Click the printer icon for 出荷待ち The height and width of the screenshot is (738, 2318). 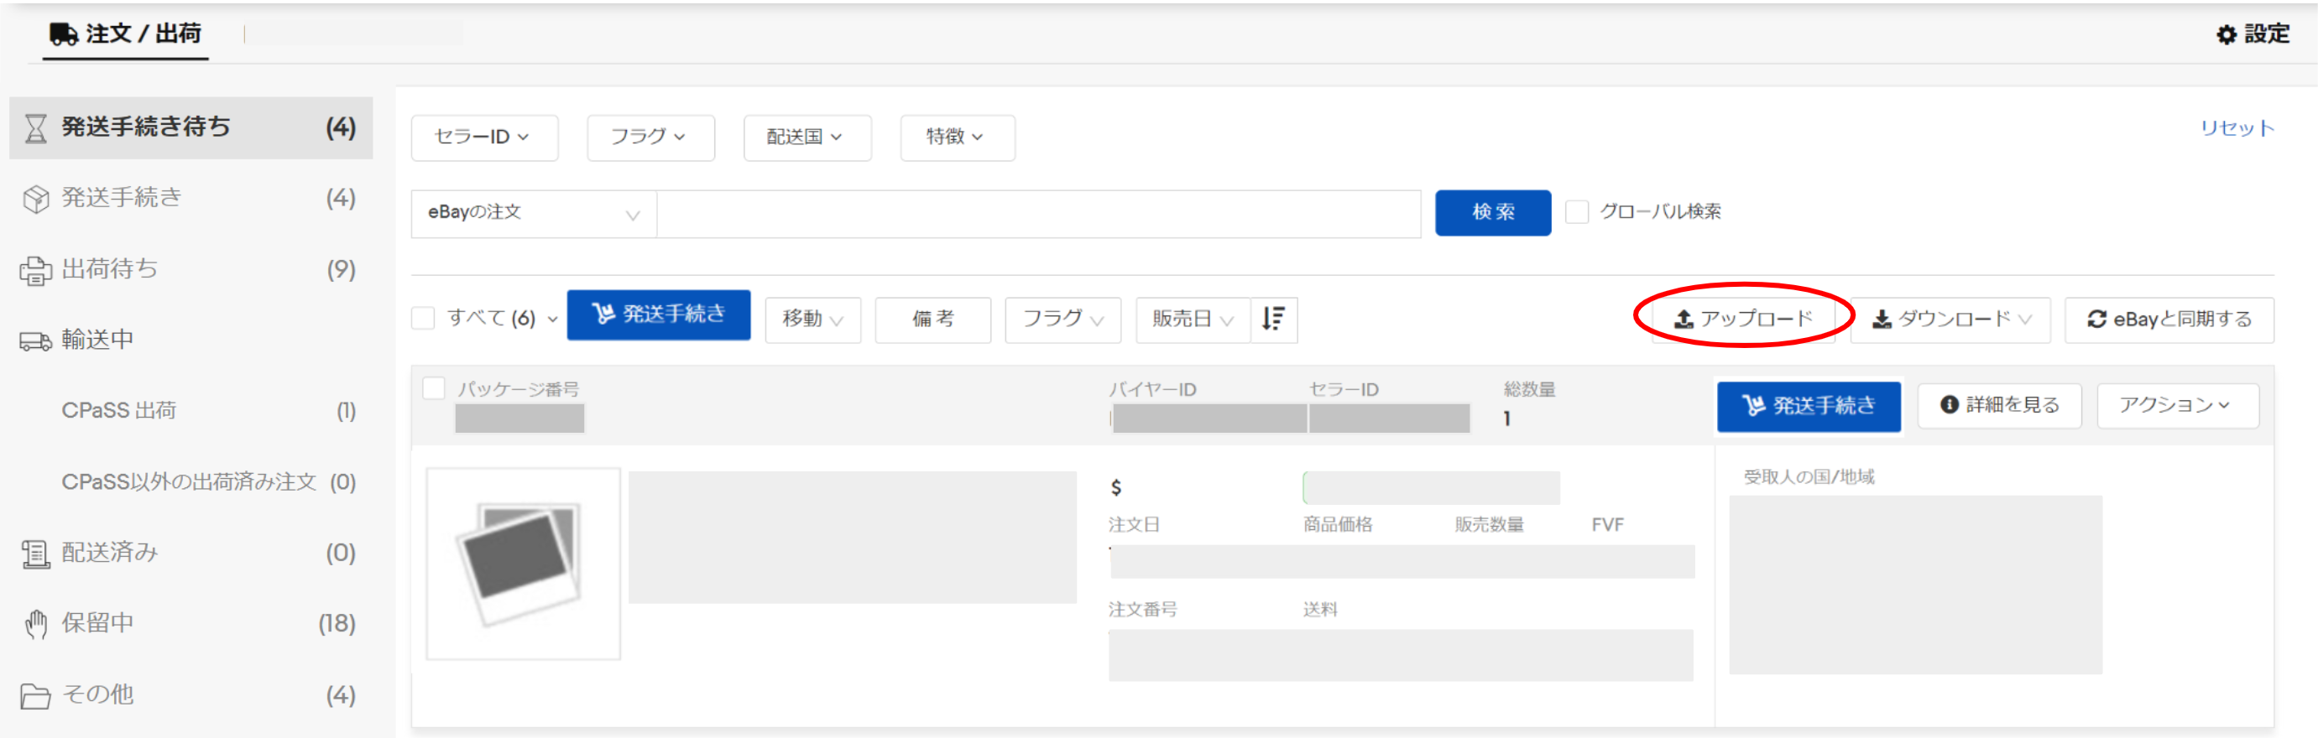point(35,271)
